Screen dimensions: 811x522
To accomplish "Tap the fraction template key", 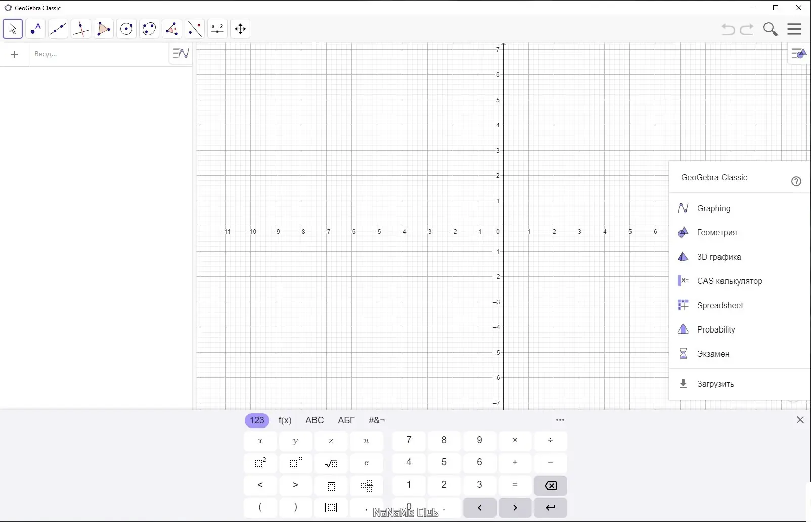I will 331,485.
